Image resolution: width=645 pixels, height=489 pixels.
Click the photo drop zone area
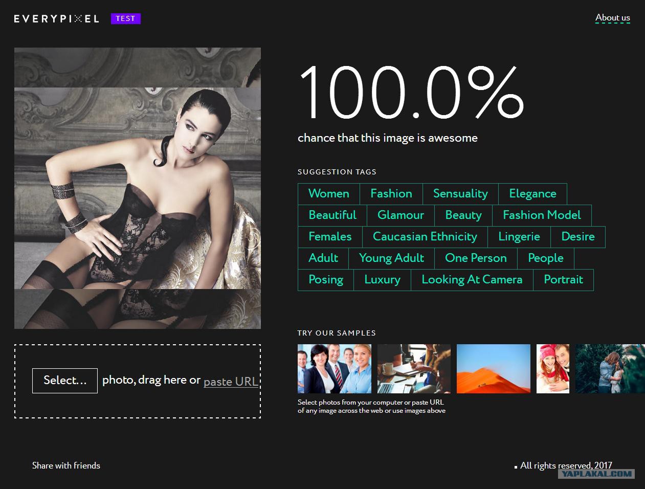(x=138, y=381)
